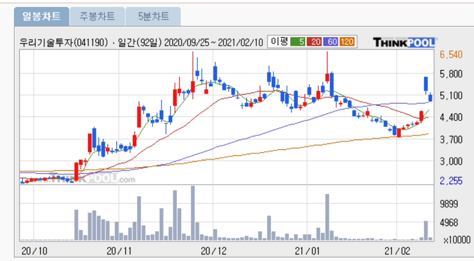Click the red 20-day moving average swatch
Screen dimensions: 474x261
tap(314, 42)
